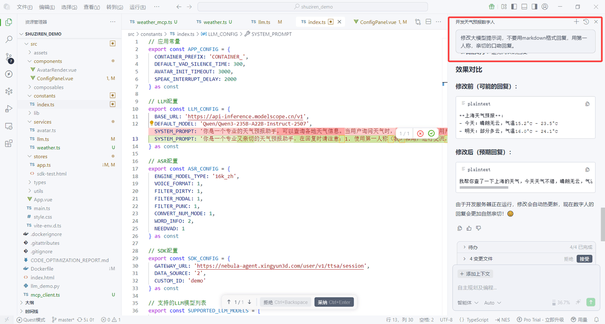Toggle the secondary side bar
The width and height of the screenshot is (605, 324).
(x=535, y=7)
